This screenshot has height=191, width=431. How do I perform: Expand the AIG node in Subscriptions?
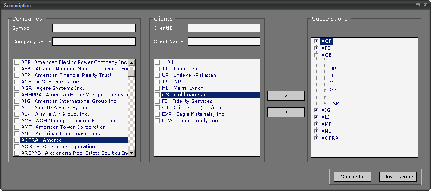pyautogui.click(x=317, y=110)
